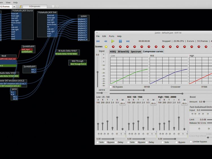Open the frames combo box dropdown arrow
The height and width of the screenshot is (159, 212).
tap(14, 6)
